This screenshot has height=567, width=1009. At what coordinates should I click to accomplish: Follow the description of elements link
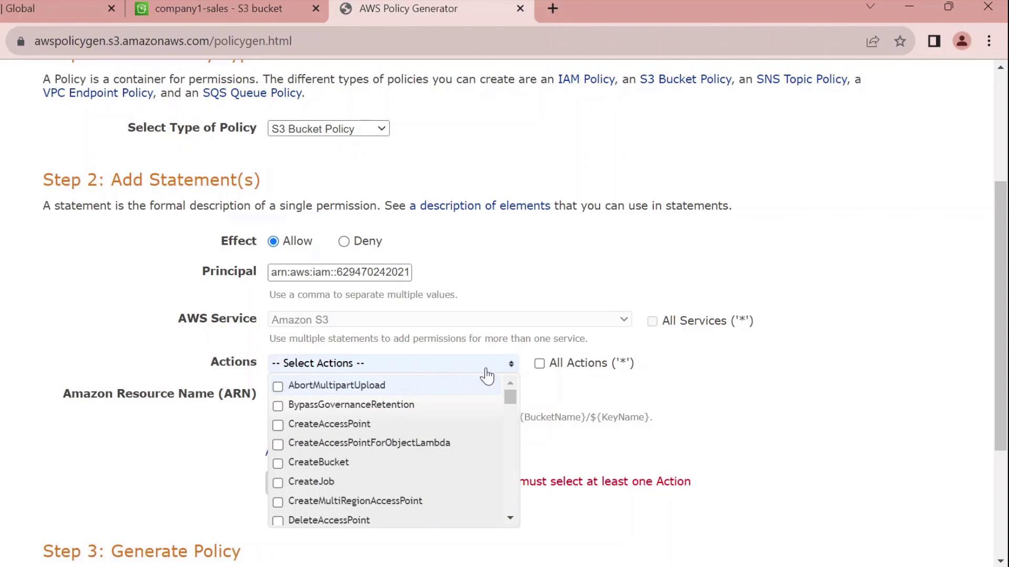(x=479, y=206)
